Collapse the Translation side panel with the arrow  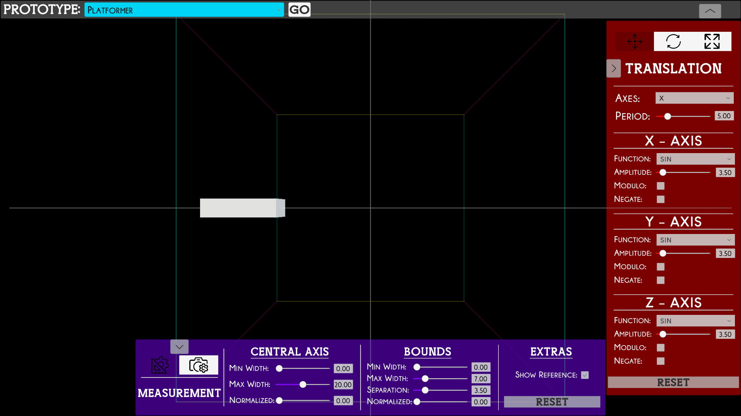point(614,68)
